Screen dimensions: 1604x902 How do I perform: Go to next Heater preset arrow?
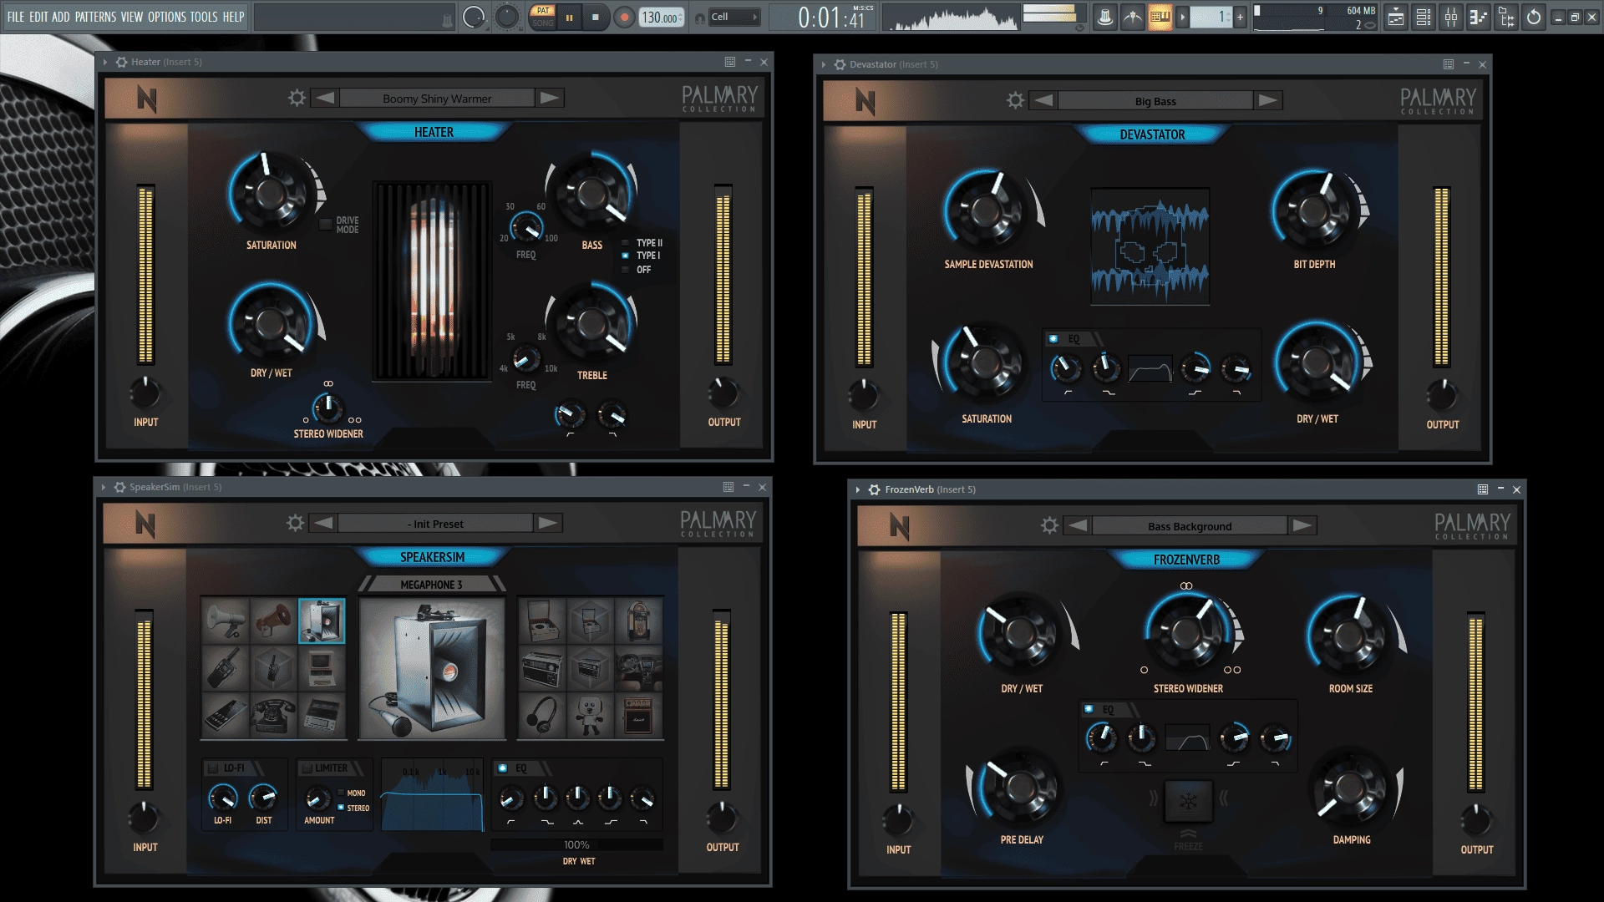550,99
